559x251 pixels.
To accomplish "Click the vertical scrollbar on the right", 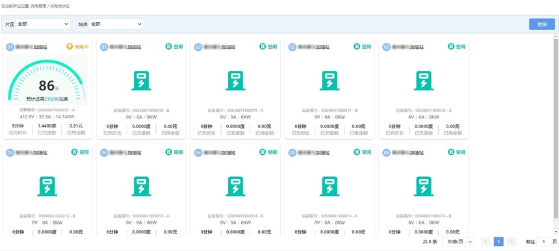I will (556, 135).
